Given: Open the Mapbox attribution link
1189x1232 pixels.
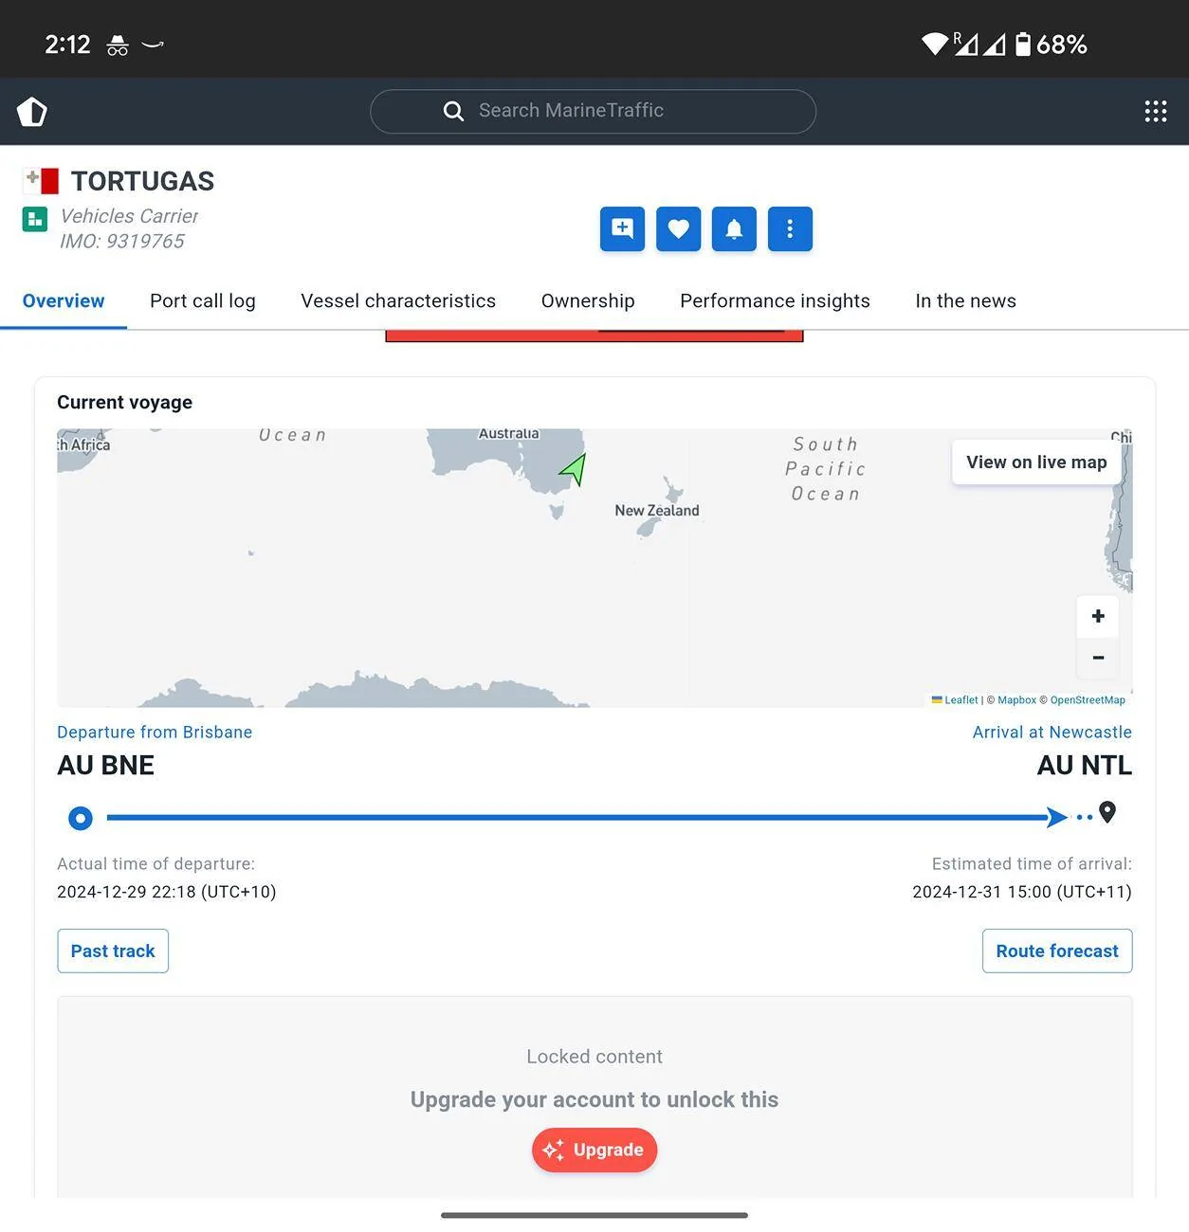Looking at the screenshot, I should pyautogui.click(x=1016, y=700).
